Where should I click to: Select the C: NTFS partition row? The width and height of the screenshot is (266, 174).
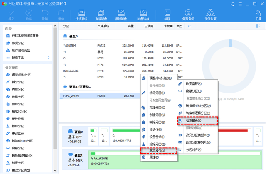pos(123,58)
